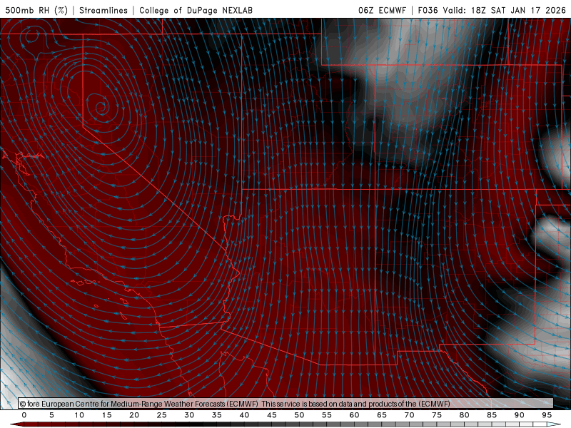The height and width of the screenshot is (428, 571).
Task: Click the '60' legend number
Action: pyautogui.click(x=354, y=415)
